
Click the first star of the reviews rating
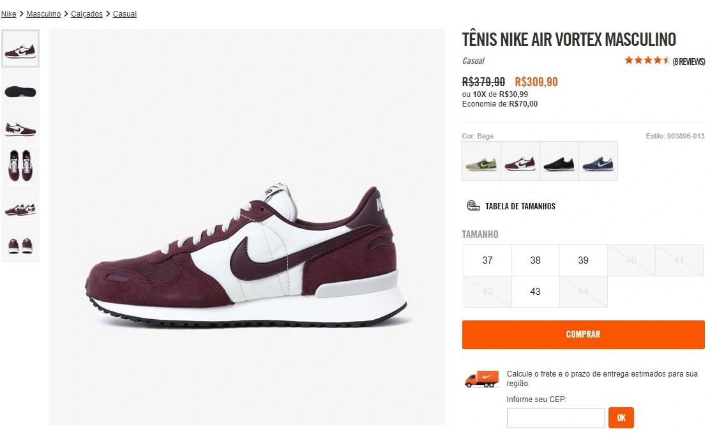click(628, 59)
